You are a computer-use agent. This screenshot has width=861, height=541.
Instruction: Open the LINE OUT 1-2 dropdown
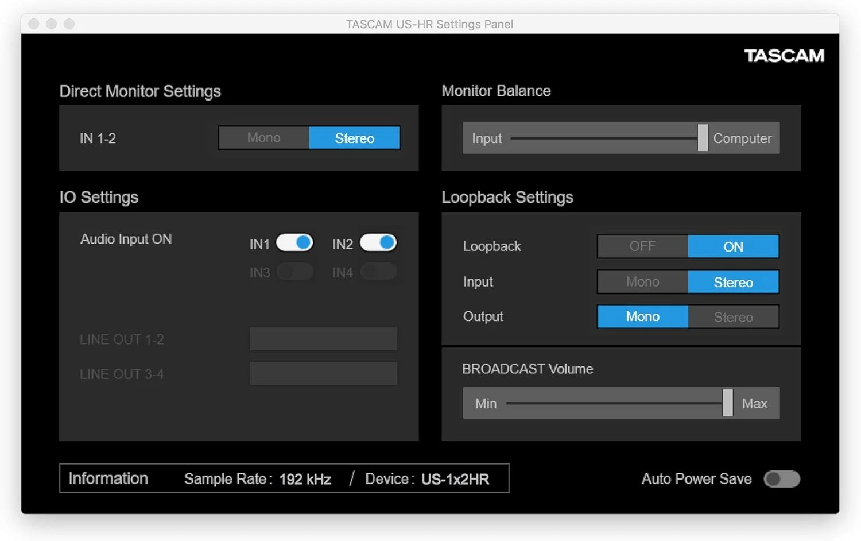click(323, 339)
